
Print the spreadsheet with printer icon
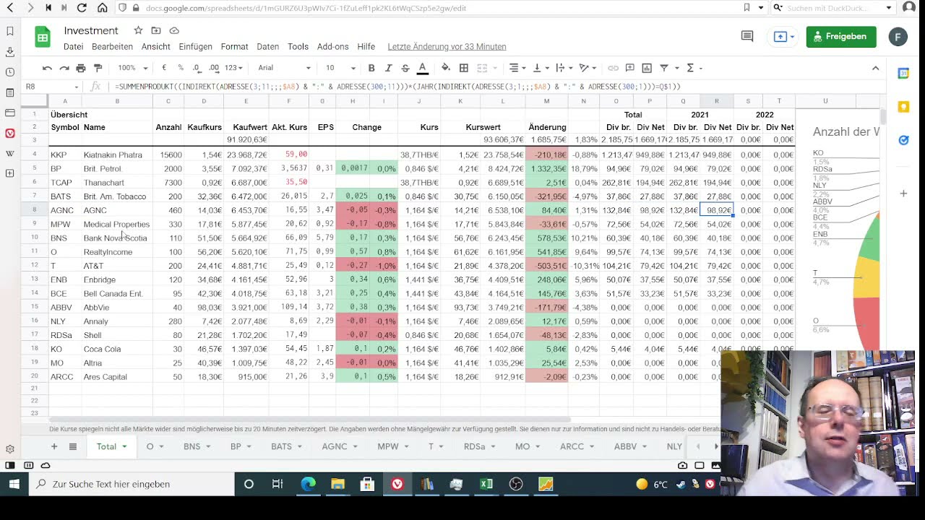click(81, 68)
